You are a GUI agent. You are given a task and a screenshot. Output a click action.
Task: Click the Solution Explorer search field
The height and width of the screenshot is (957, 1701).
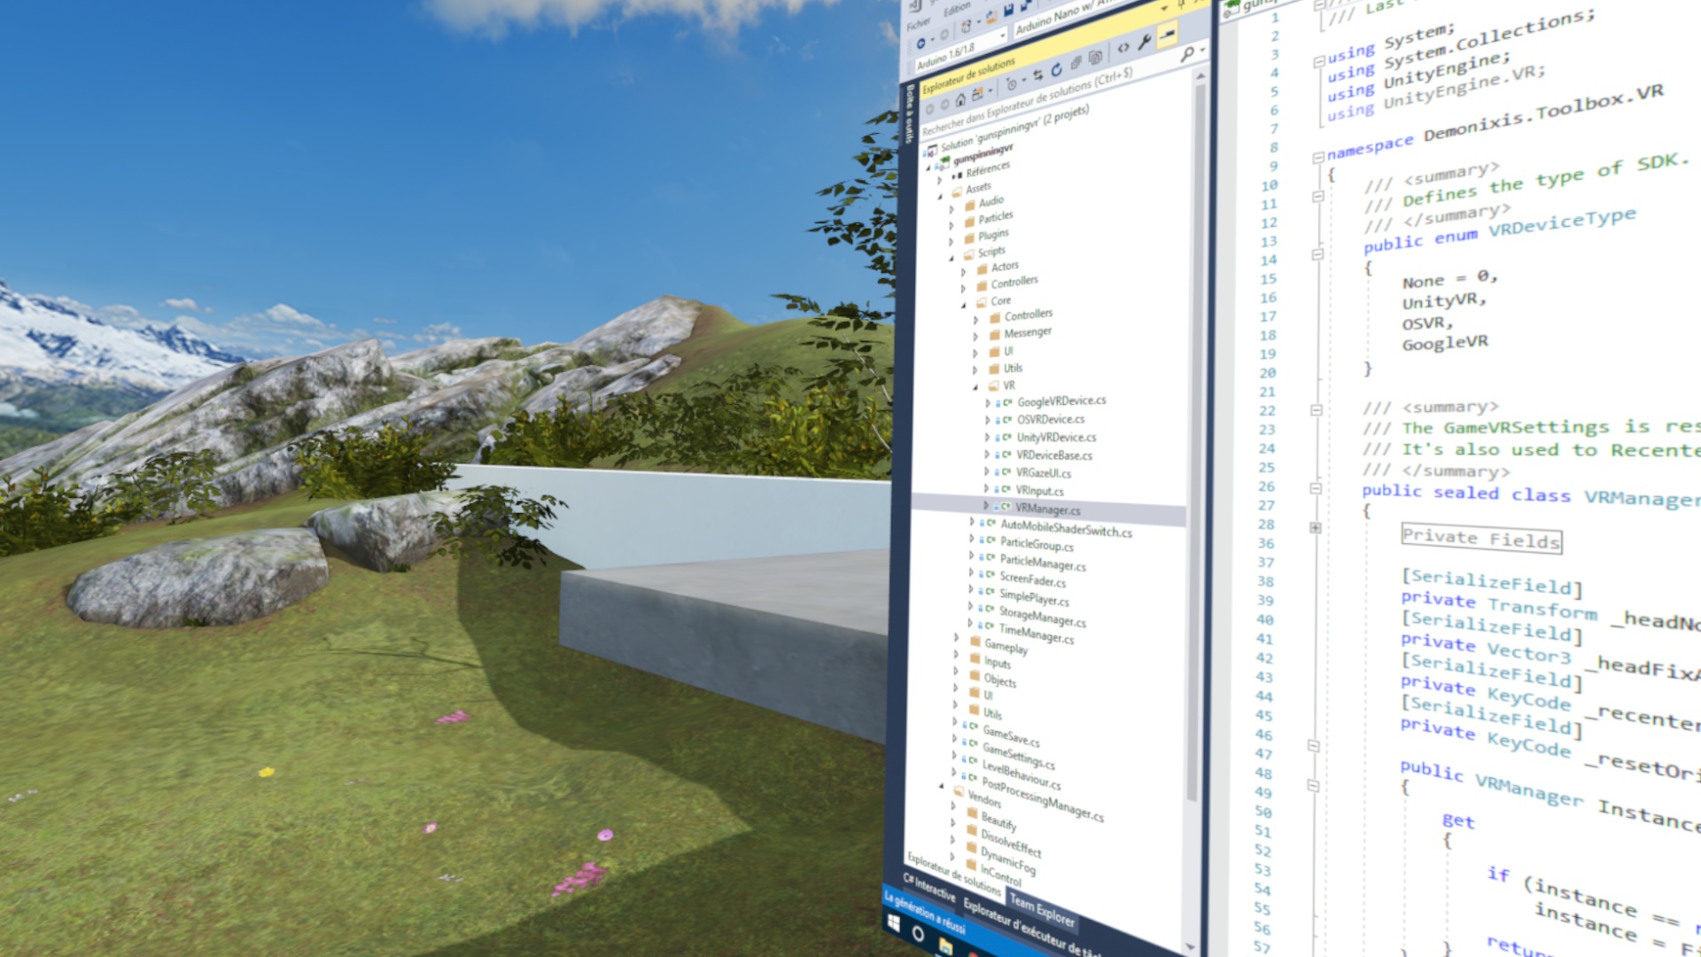click(1049, 97)
